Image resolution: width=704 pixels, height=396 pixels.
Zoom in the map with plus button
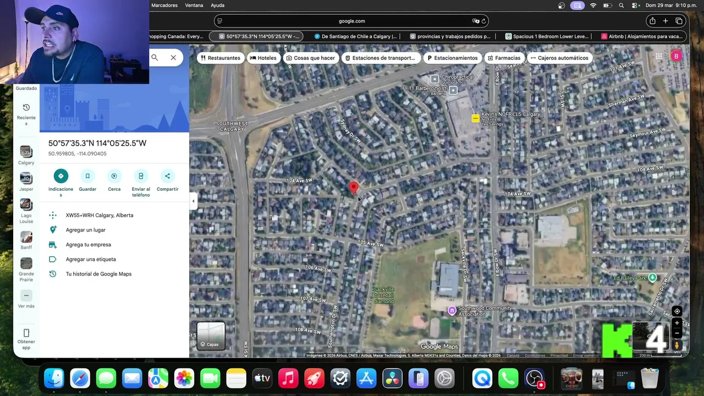(677, 323)
